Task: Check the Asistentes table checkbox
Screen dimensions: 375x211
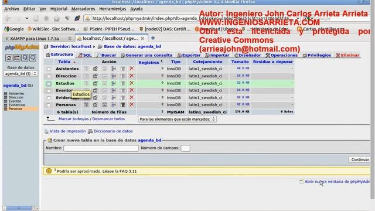Action: point(49,69)
